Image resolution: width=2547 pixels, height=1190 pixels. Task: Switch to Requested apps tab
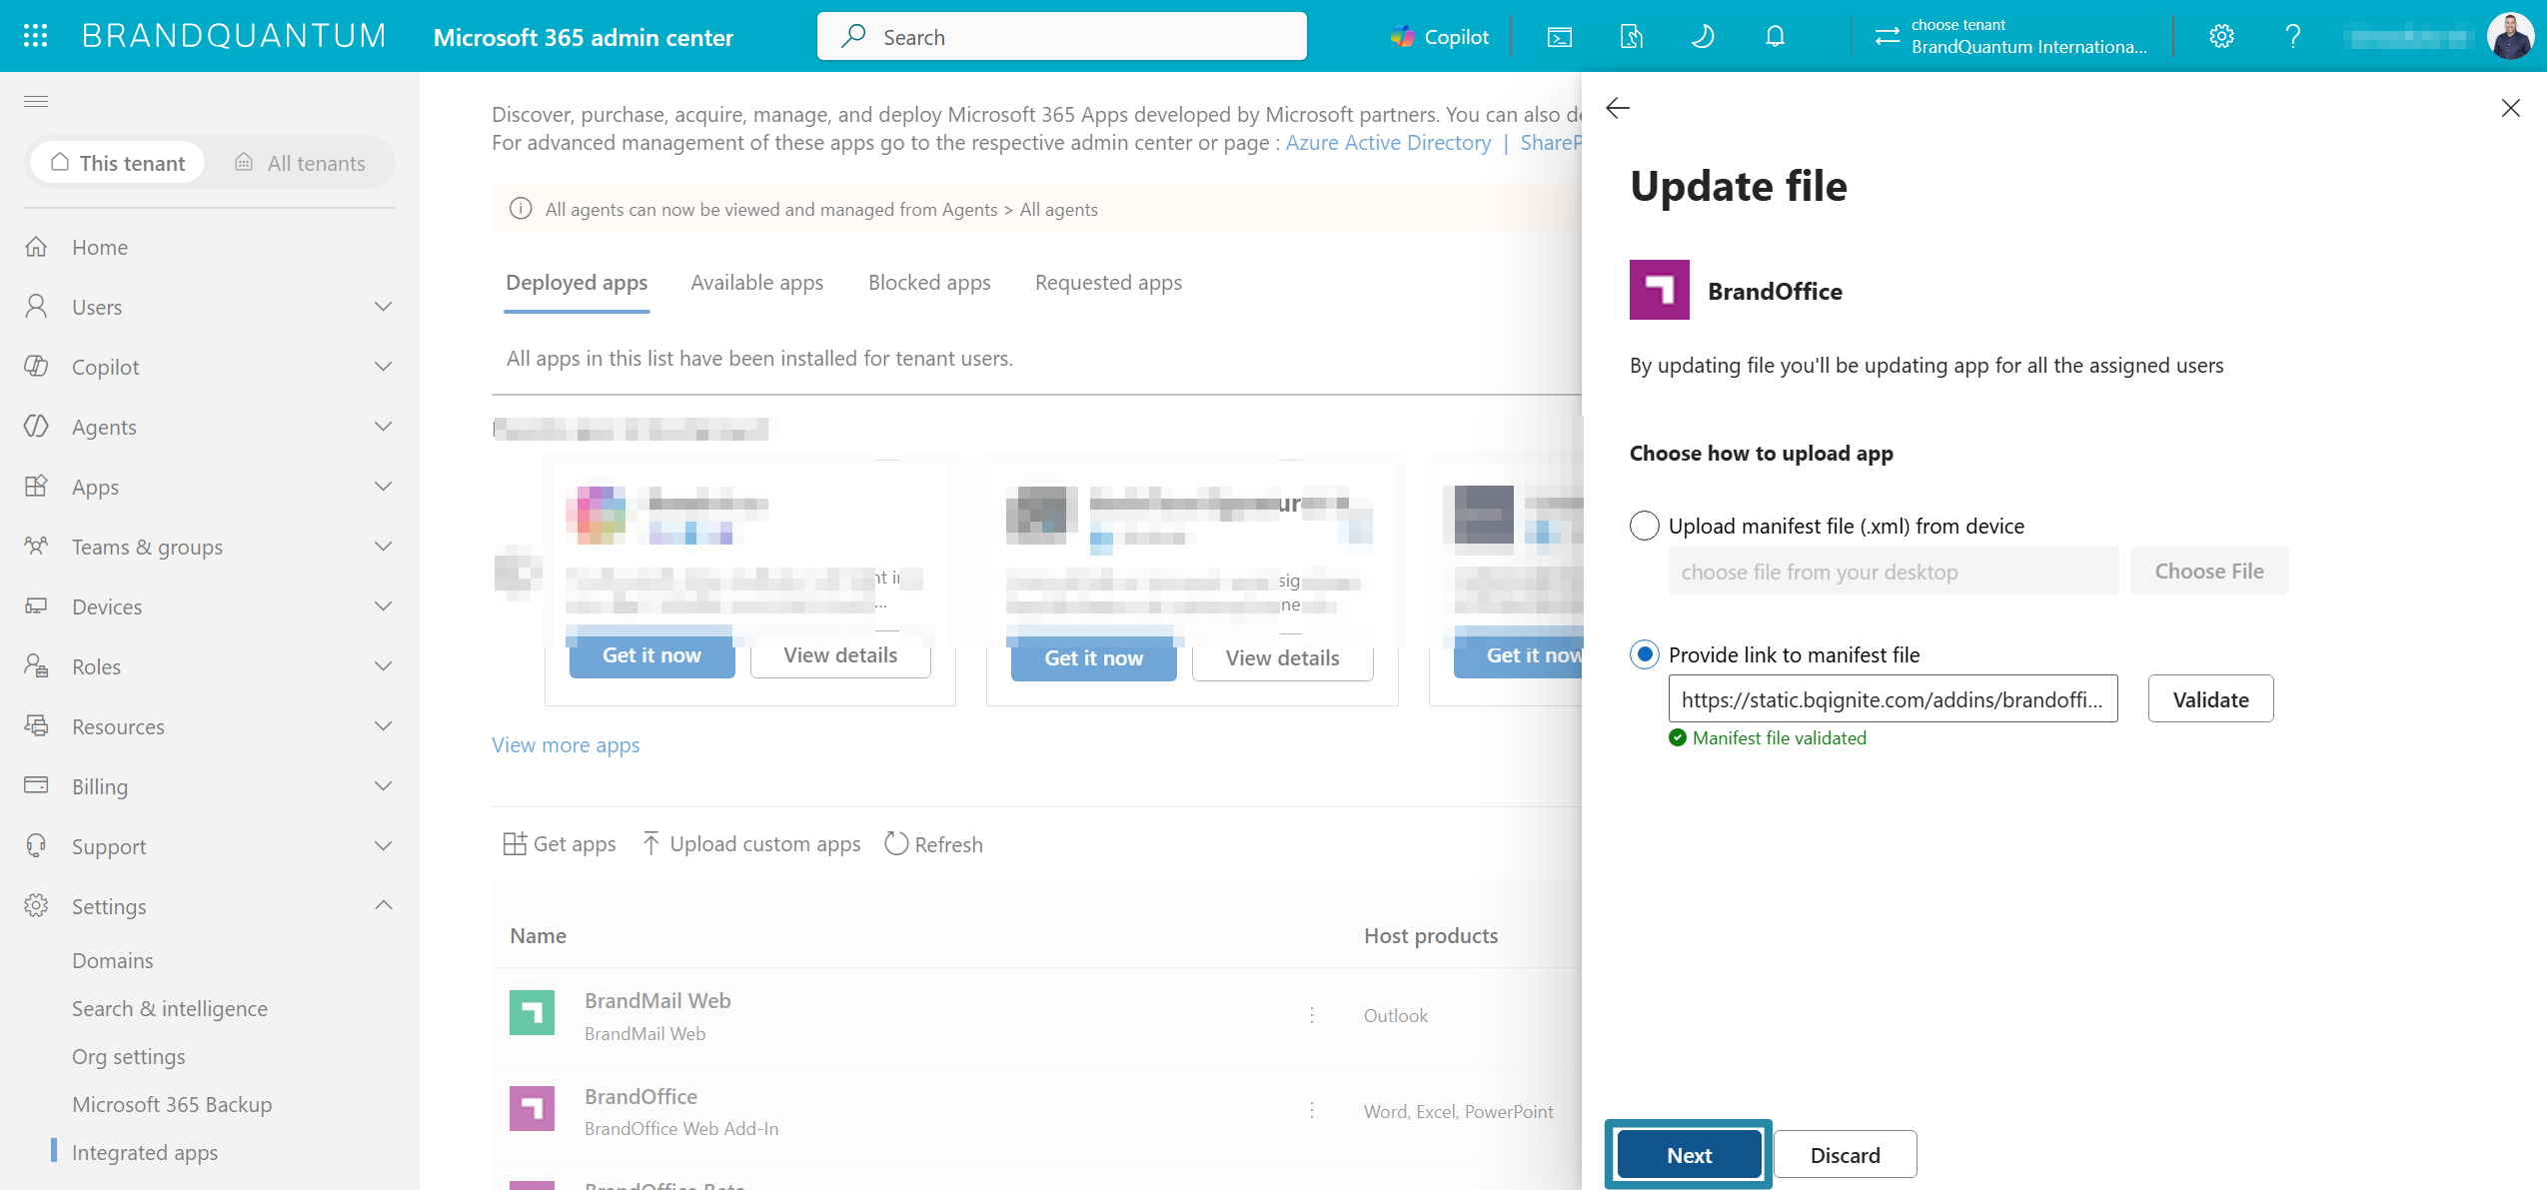pos(1108,283)
